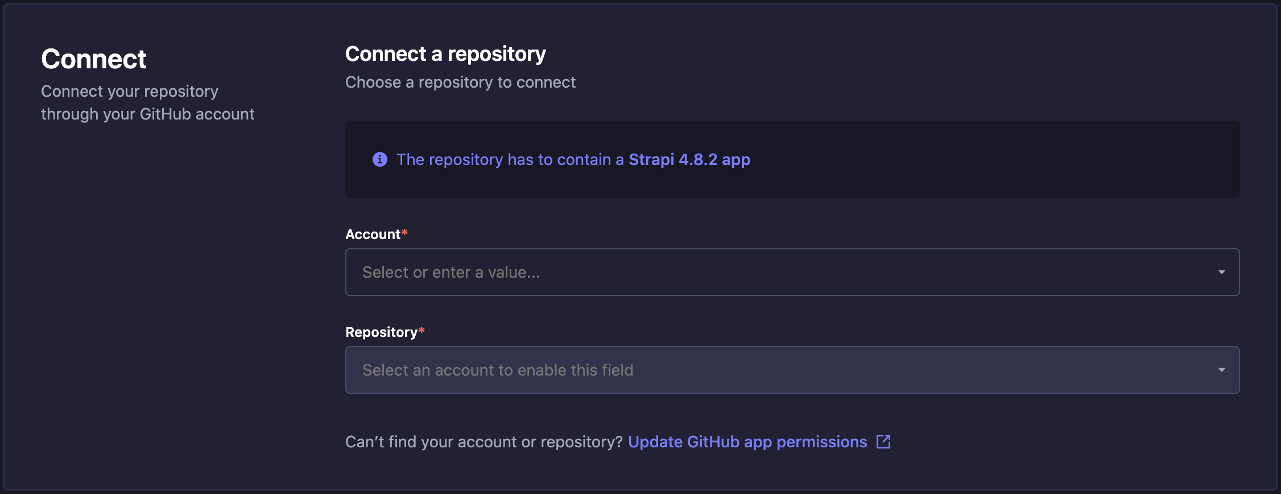Click inside the Repository field placeholder text
1281x494 pixels.
(x=497, y=370)
